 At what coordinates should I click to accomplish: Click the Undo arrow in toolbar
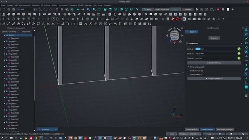coord(40,9)
